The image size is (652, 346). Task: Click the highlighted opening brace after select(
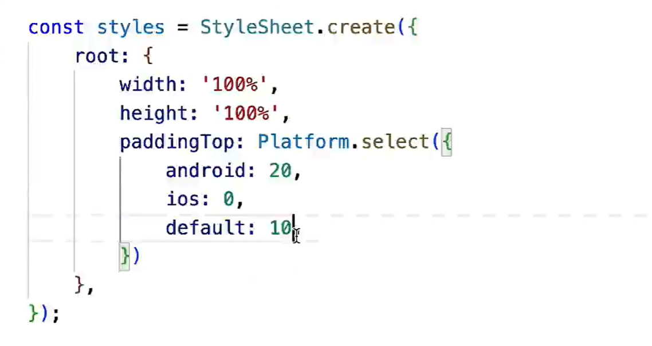[x=446, y=142]
